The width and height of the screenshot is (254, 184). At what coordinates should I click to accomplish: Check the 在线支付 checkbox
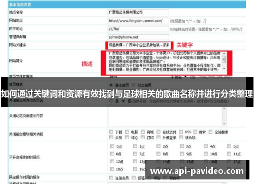[158, 132]
